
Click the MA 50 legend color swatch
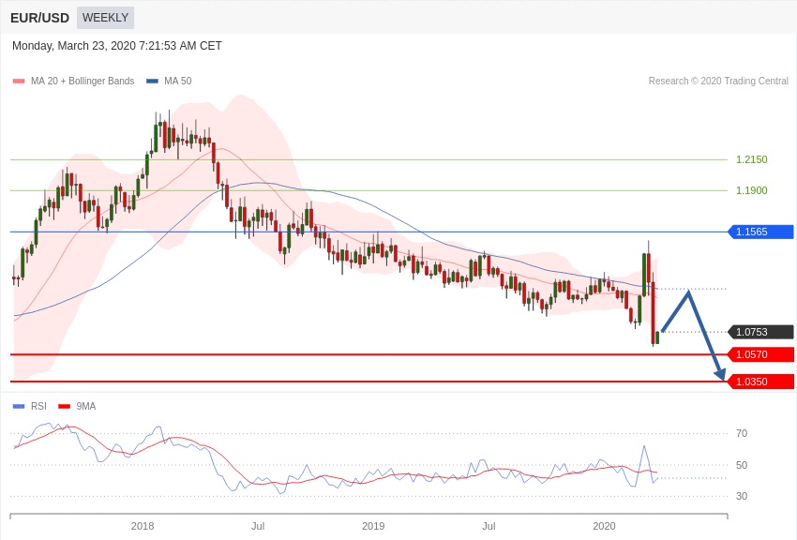click(x=152, y=81)
